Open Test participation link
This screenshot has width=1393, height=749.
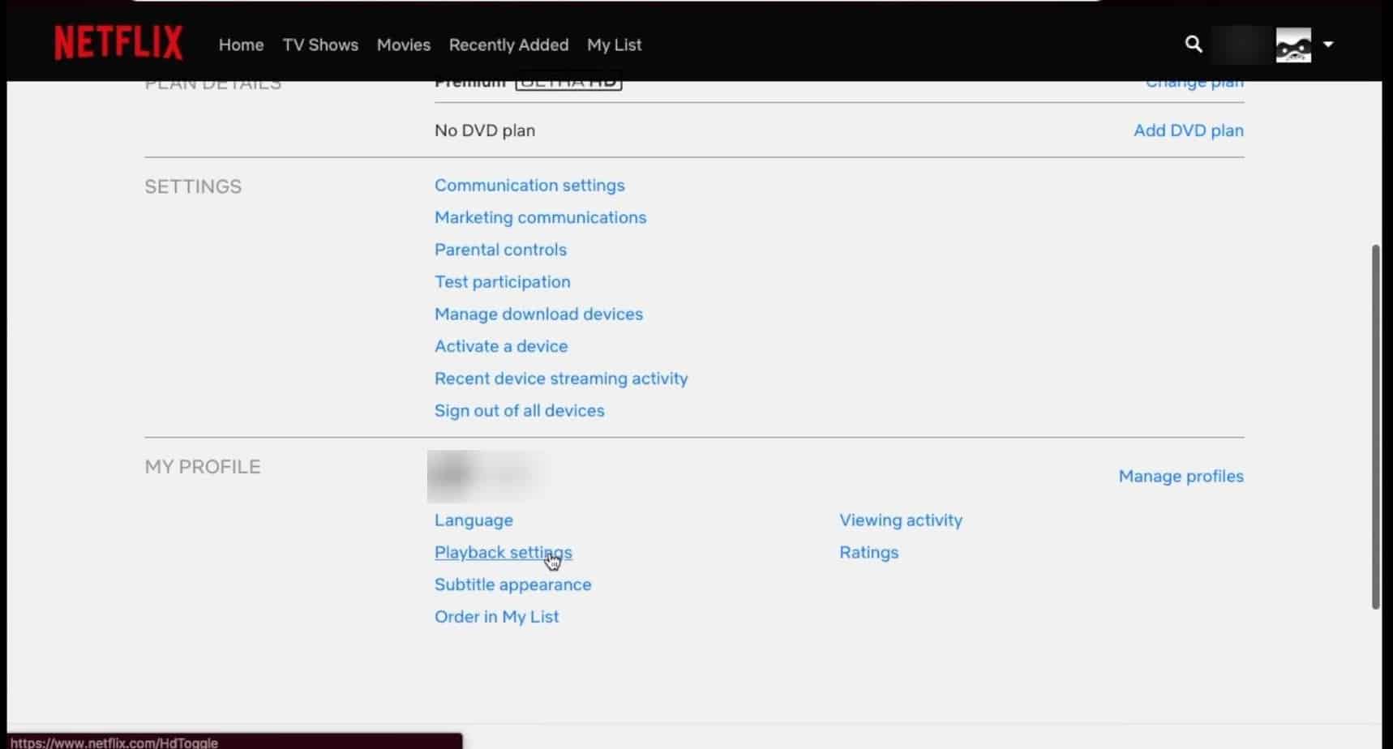click(x=502, y=282)
